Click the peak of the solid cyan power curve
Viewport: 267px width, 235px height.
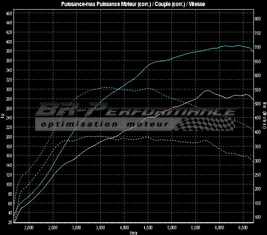pyautogui.click(x=238, y=45)
